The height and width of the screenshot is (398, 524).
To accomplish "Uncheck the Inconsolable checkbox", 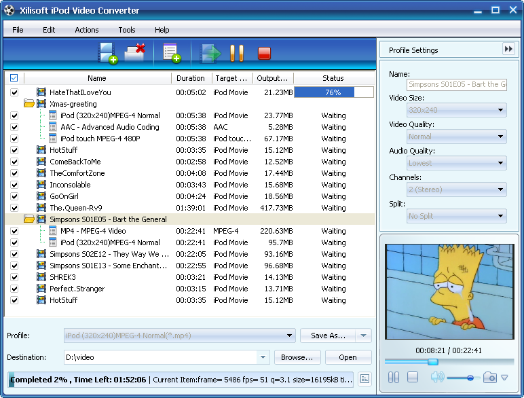I will tap(14, 185).
